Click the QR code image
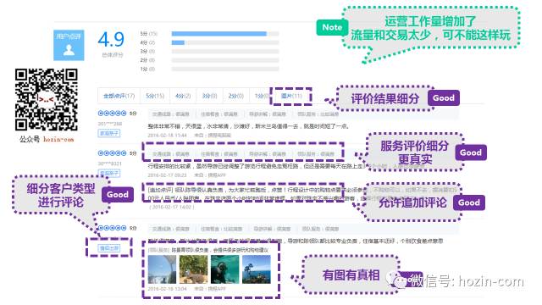 click(47, 100)
